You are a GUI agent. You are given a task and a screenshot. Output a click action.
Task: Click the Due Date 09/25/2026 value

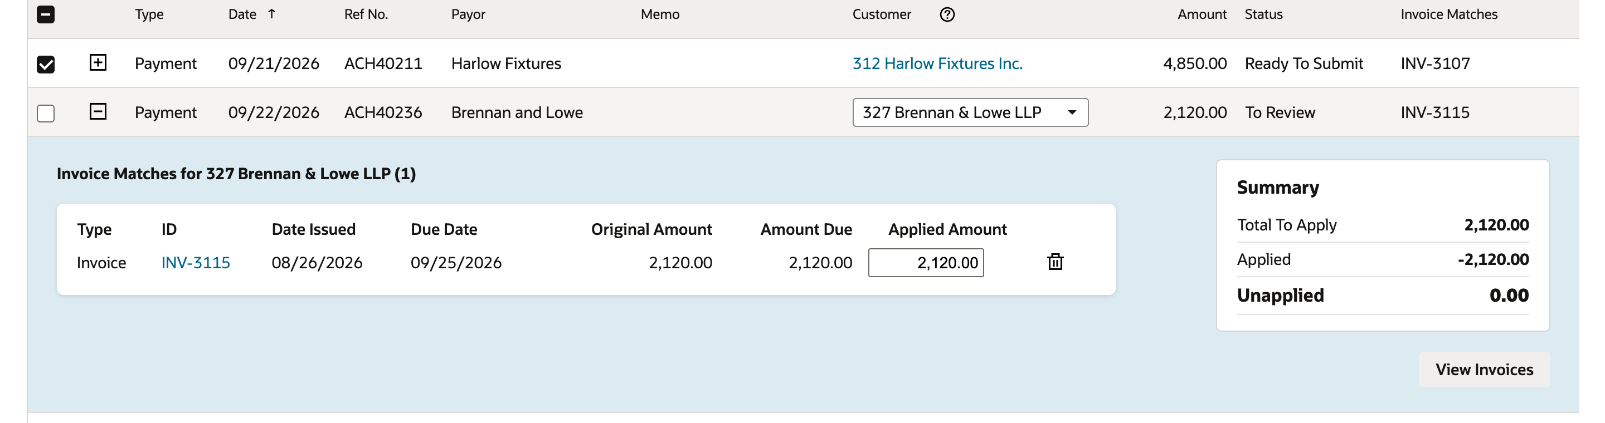456,263
